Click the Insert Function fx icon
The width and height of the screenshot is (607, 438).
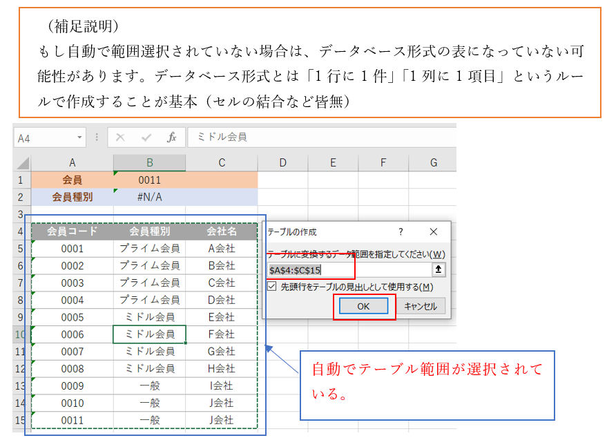[172, 137]
